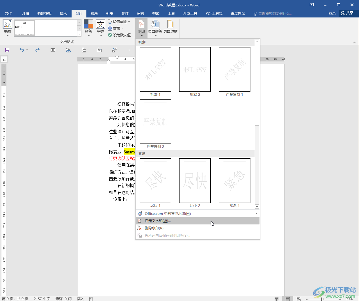
Task: Expand 段落间距 paragraph spacing options
Action: point(119,22)
